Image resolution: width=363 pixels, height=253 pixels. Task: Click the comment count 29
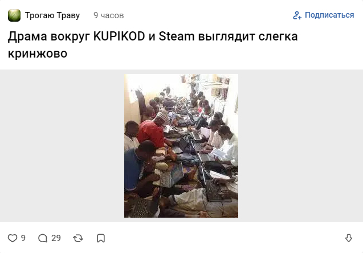[56, 238]
